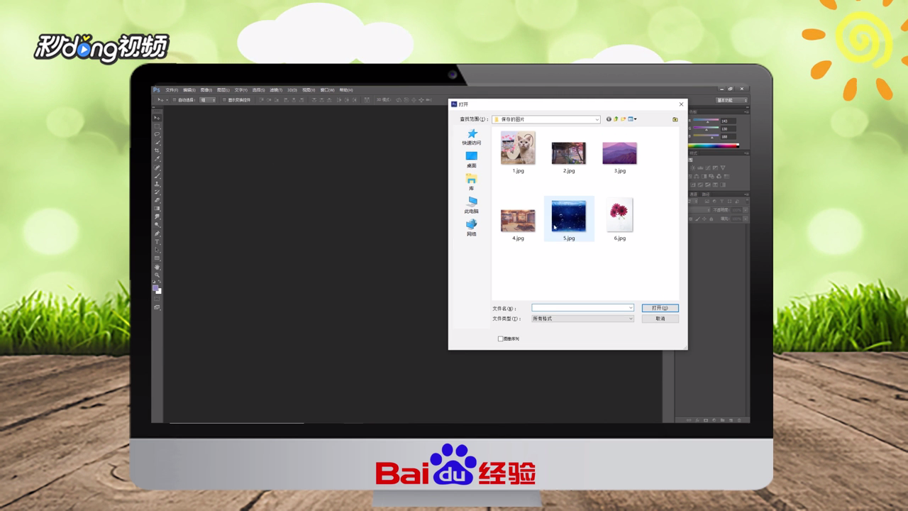Open the auto-select 组 dropdown in options bar
This screenshot has height=511, width=908.
coord(207,100)
